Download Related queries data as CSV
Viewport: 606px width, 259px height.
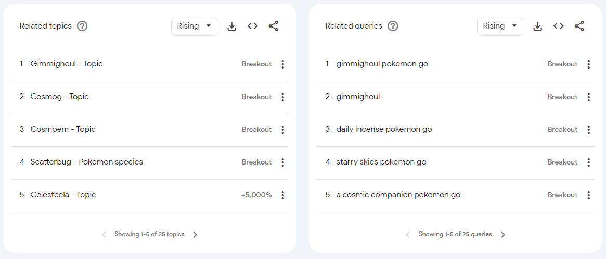coord(538,26)
